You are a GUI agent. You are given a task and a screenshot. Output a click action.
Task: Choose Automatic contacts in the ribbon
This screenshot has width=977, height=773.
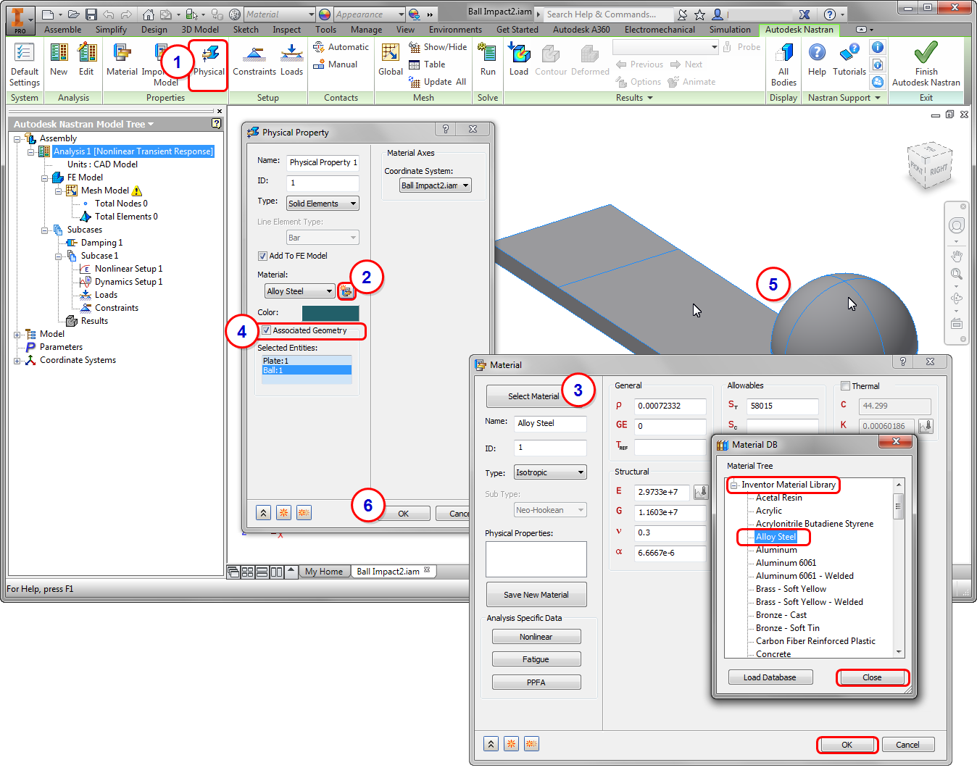pyautogui.click(x=341, y=47)
